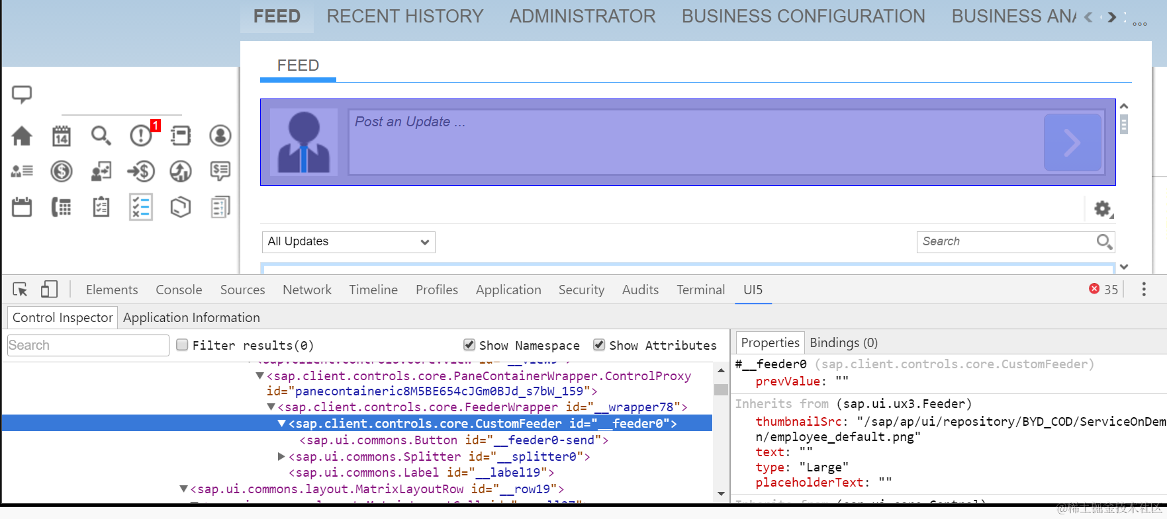The image size is (1167, 519).
Task: Open the magnifier search icon in sidebar
Action: 101,136
